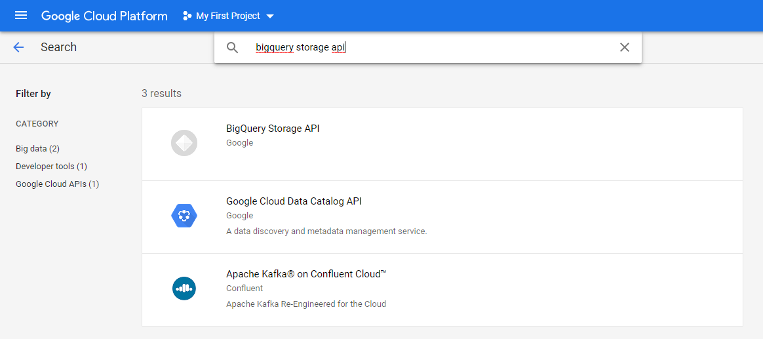Click the Google Cloud Platform title
Screen dimensions: 763x339
pyautogui.click(x=104, y=16)
